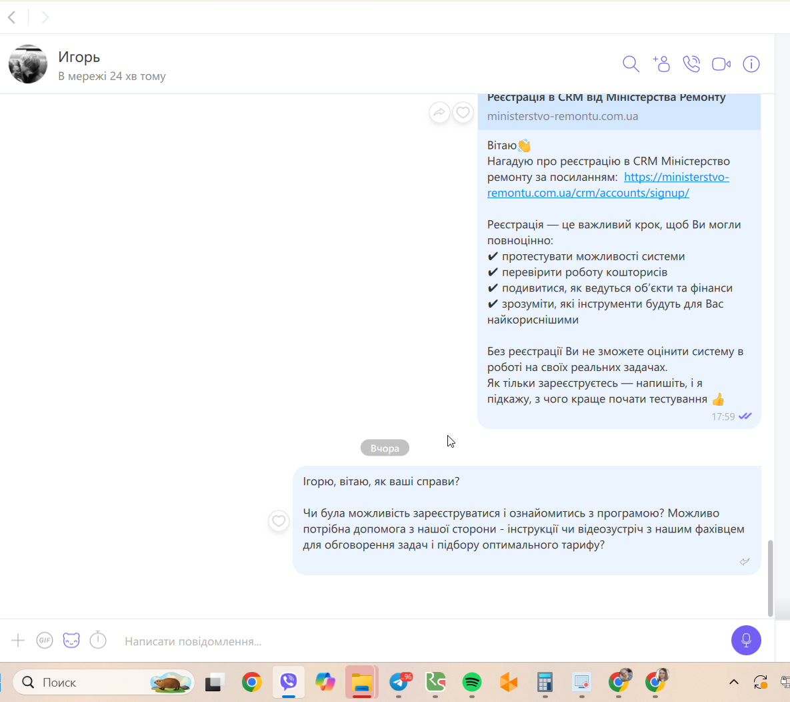Add a participant to the chat
The width and height of the screenshot is (790, 702).
pos(661,64)
